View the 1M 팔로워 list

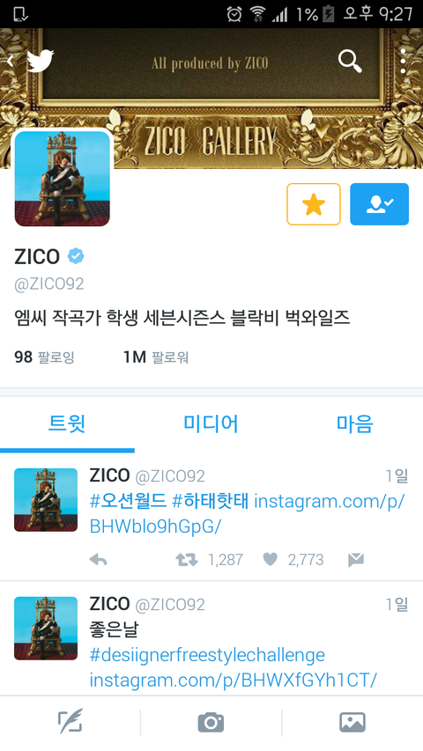[156, 357]
